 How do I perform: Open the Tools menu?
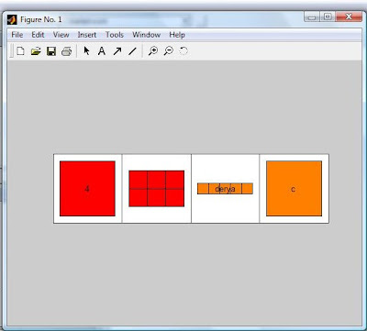(115, 35)
